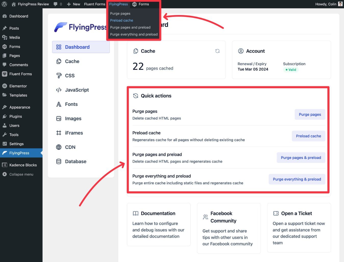Select the Fonts section

[x=71, y=104]
